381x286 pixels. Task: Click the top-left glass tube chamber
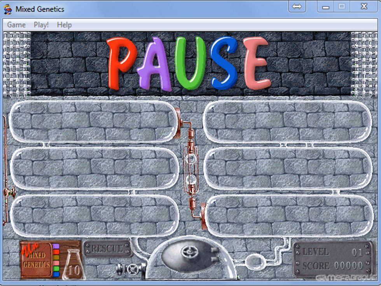point(94,121)
